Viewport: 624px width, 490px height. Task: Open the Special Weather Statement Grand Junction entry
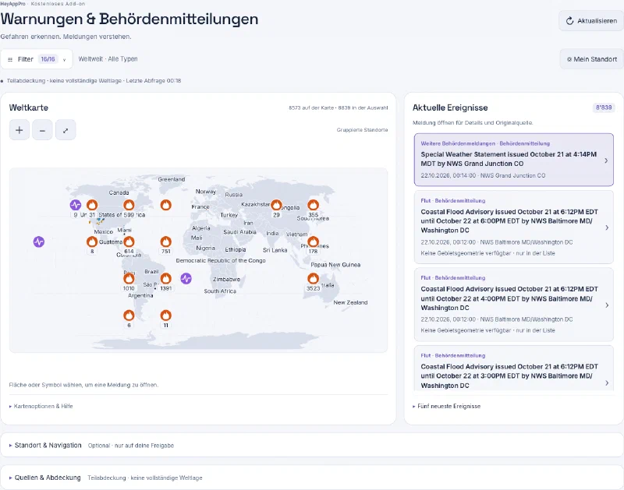point(514,160)
